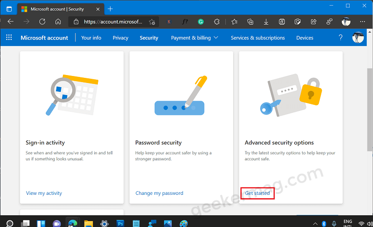Expand the Payment & billing dropdown
The height and width of the screenshot is (227, 373).
pos(194,38)
